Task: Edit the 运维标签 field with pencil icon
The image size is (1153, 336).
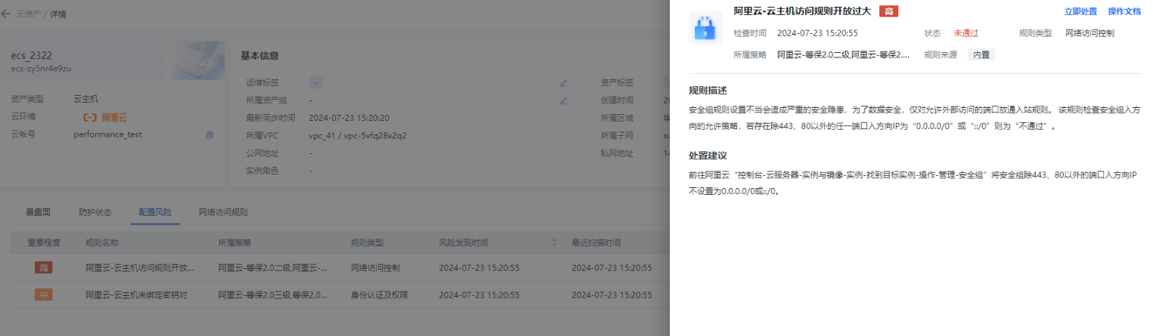Action: click(563, 82)
